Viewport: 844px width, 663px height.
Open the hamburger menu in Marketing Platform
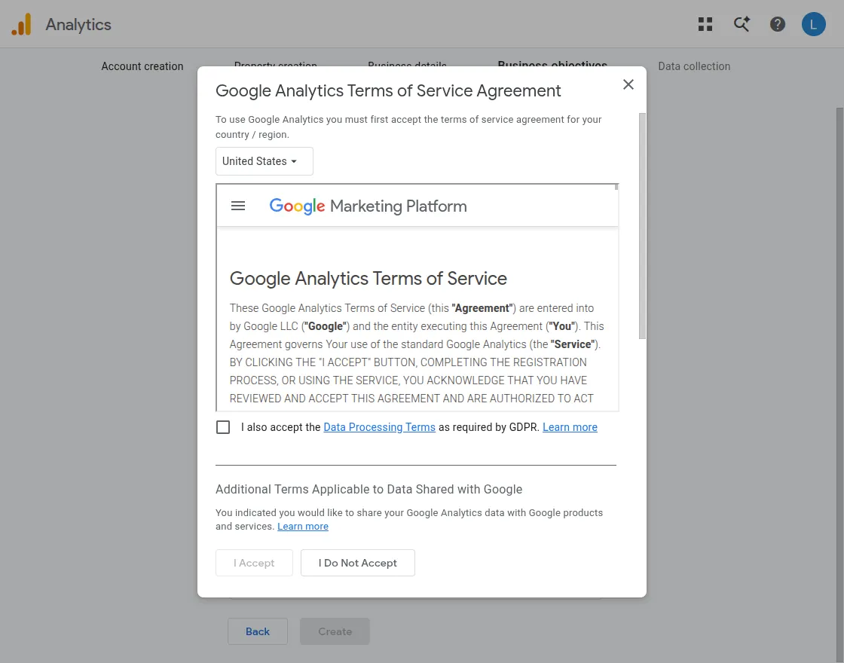238,206
